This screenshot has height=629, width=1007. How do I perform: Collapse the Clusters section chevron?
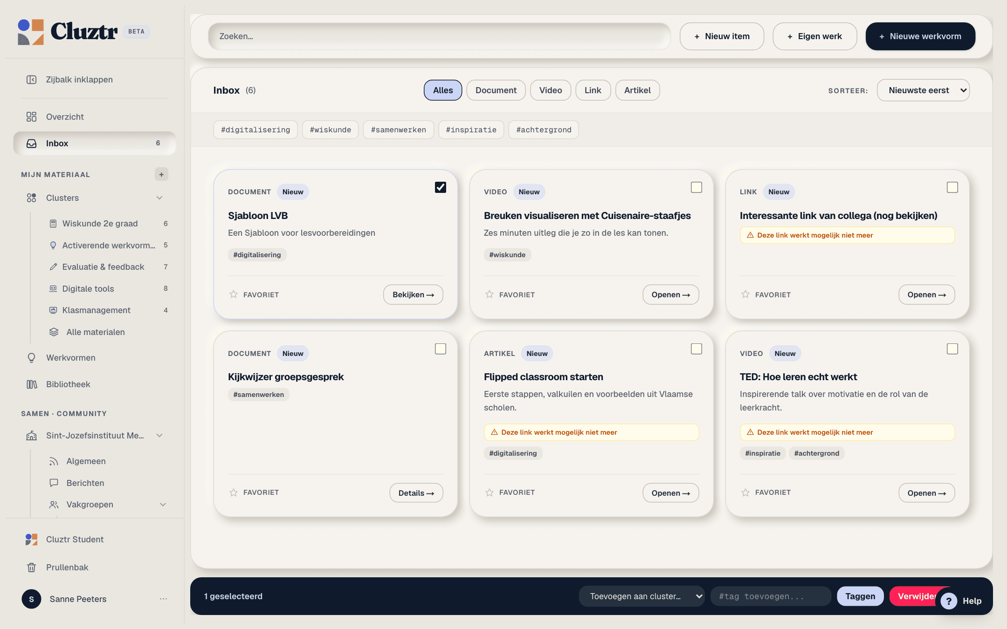[159, 198]
